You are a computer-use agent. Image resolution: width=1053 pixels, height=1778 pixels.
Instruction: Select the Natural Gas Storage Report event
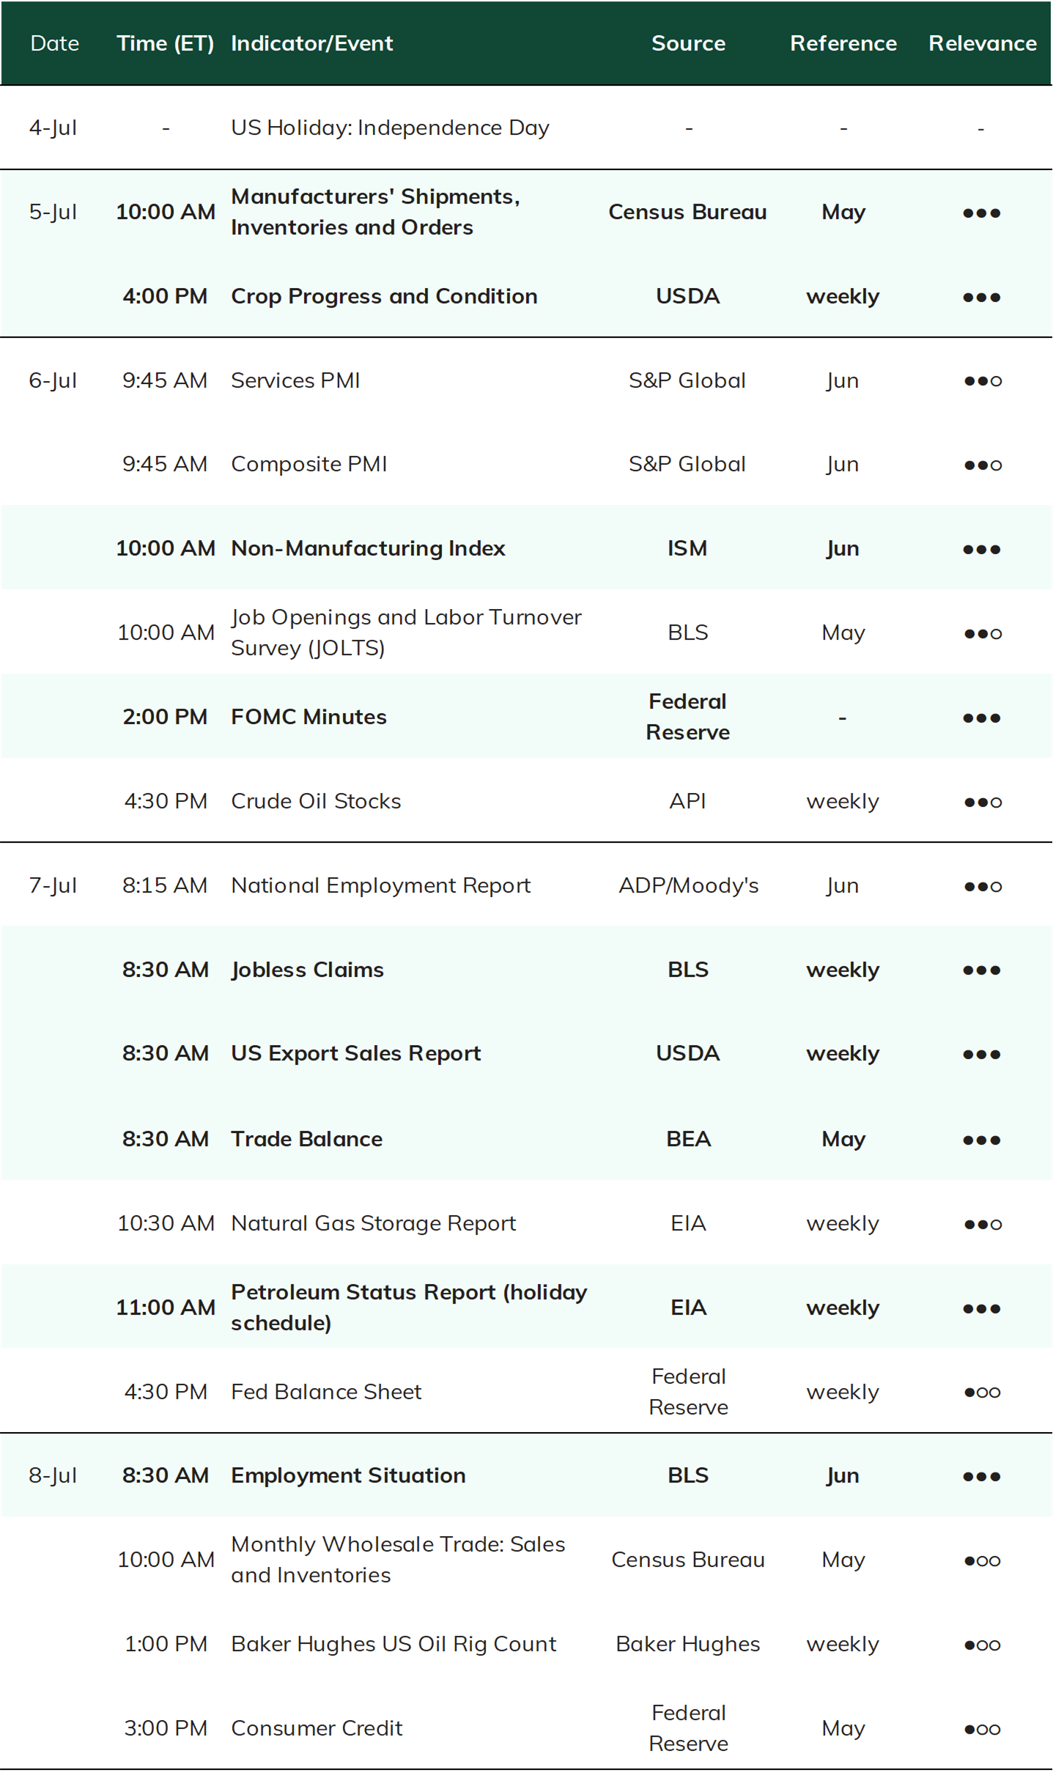(373, 1223)
